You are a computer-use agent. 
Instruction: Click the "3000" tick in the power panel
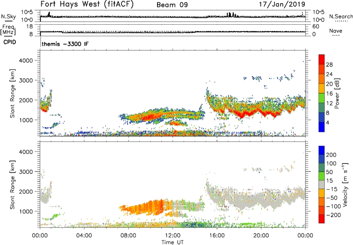[x=26, y=80]
